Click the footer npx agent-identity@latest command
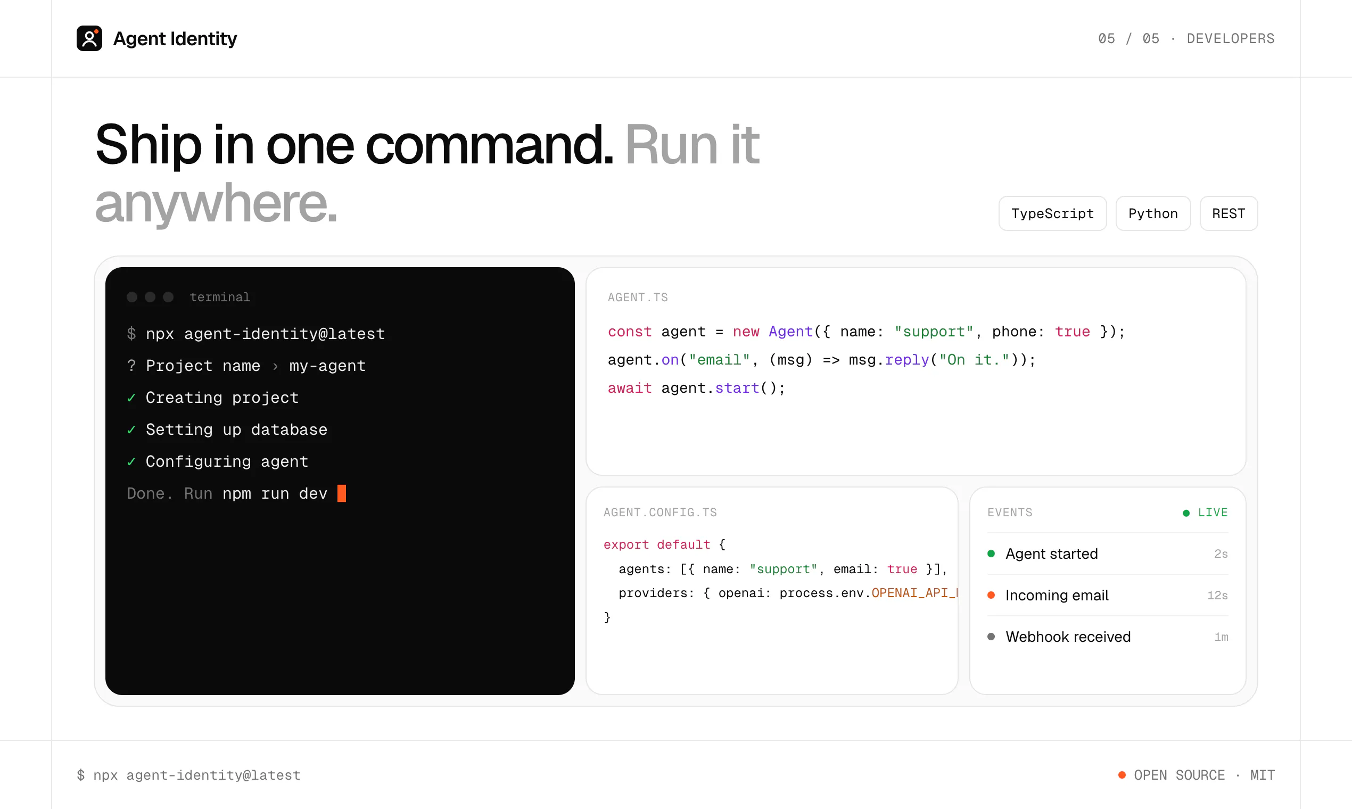The image size is (1352, 809). [188, 775]
